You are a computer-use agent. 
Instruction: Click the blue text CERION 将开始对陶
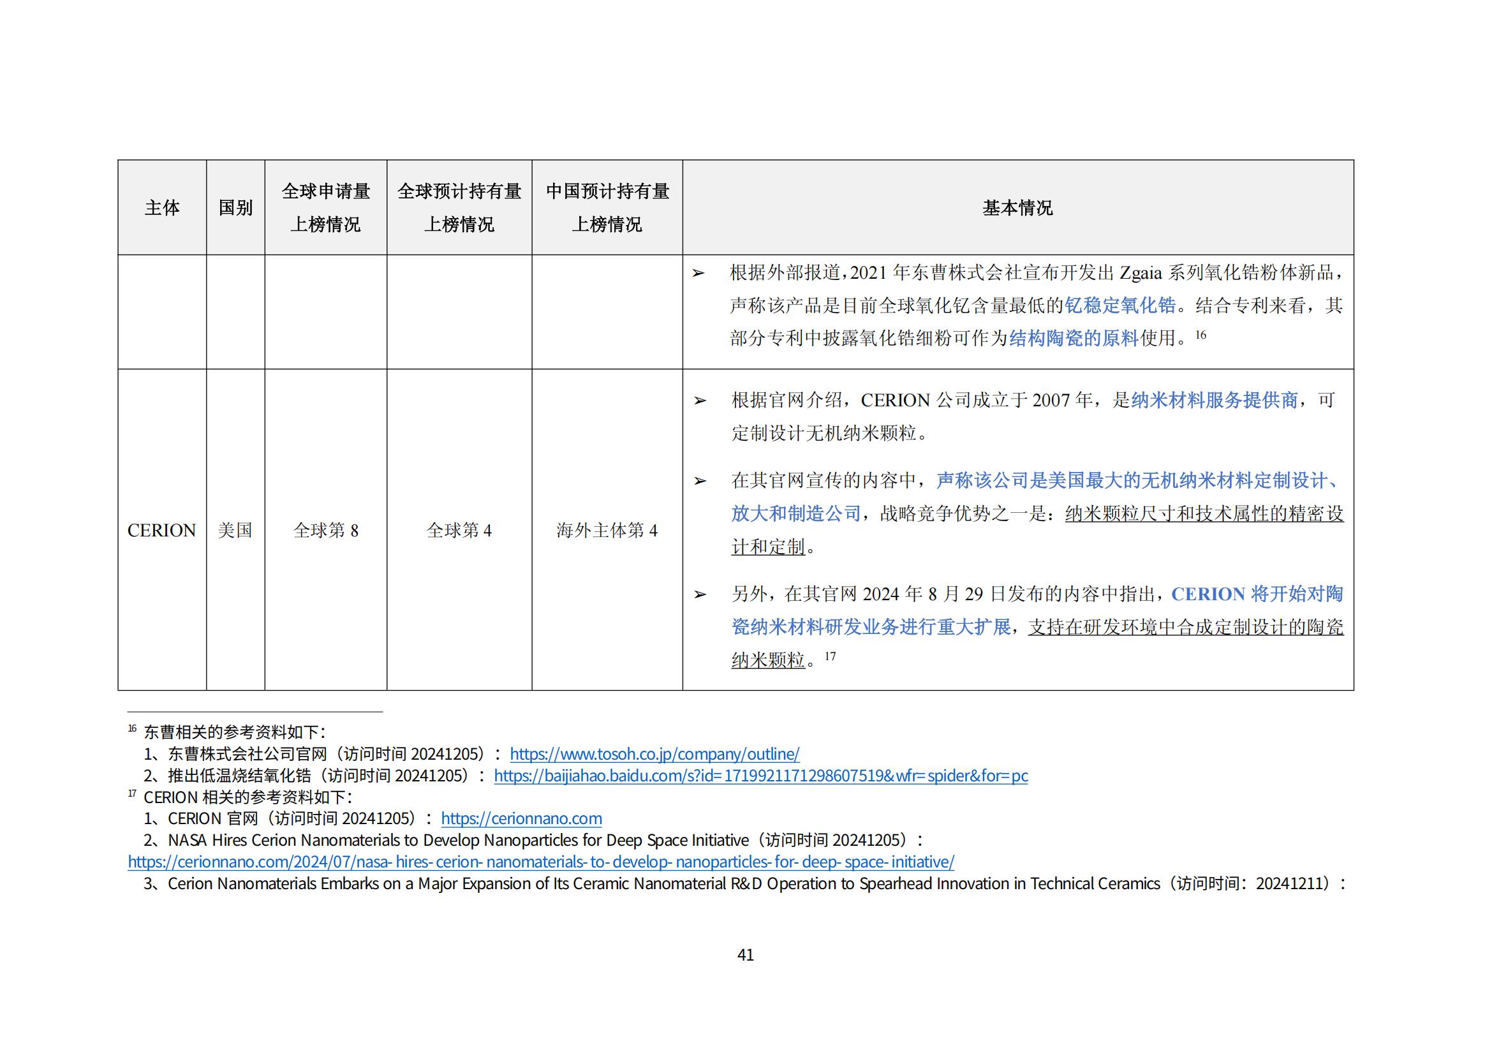coord(1257,594)
